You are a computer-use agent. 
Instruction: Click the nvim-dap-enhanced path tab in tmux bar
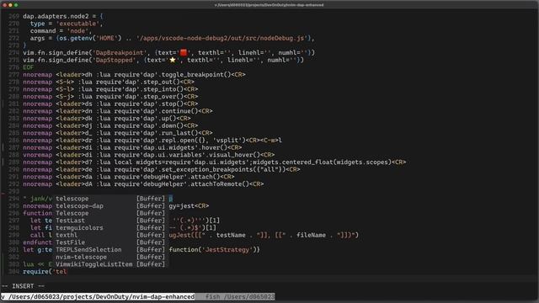[x=98, y=296]
